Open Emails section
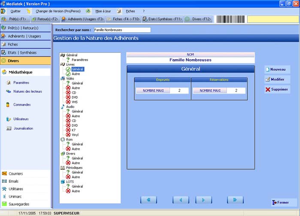 point(13,181)
